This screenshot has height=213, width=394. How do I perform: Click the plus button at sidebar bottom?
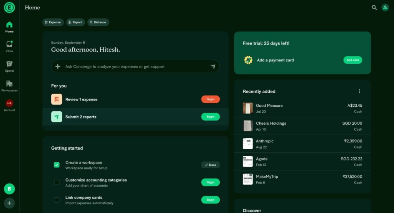[x=9, y=203]
